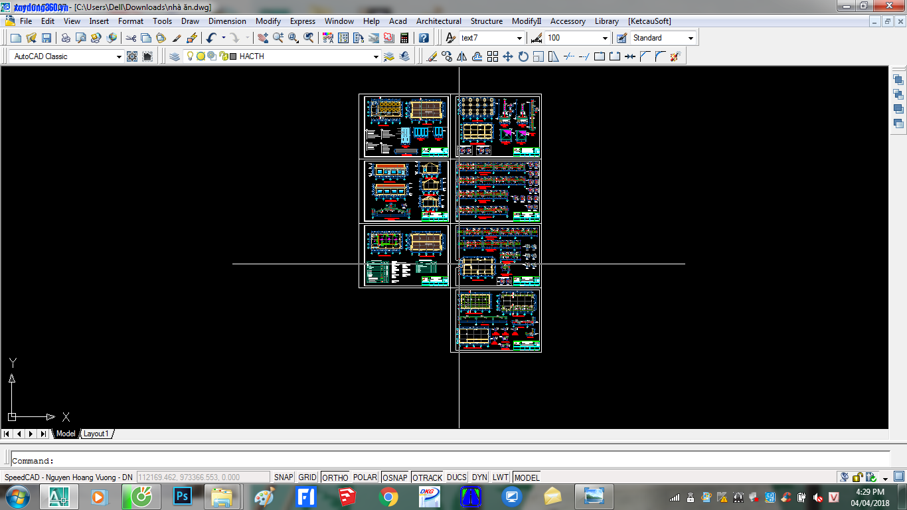Open the Draw menu
Viewport: 907px width, 510px height.
point(190,21)
